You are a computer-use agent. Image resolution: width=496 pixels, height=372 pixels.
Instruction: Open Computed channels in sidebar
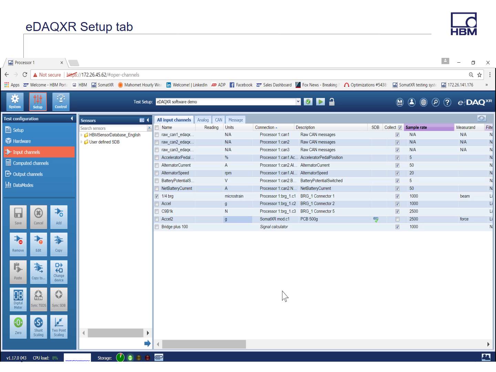click(39, 163)
